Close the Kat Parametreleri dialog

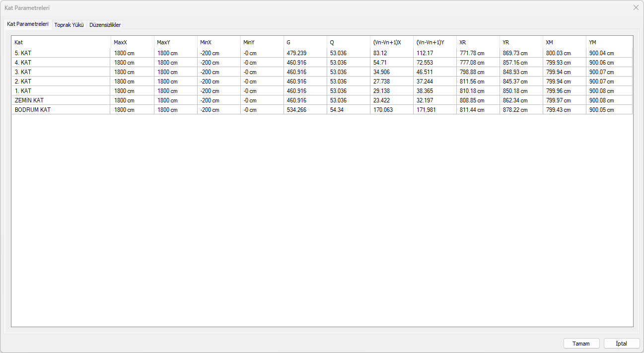pos(636,7)
